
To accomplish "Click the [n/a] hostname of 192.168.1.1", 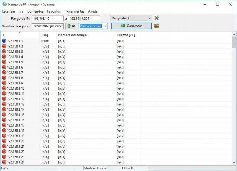I will click(x=62, y=41).
